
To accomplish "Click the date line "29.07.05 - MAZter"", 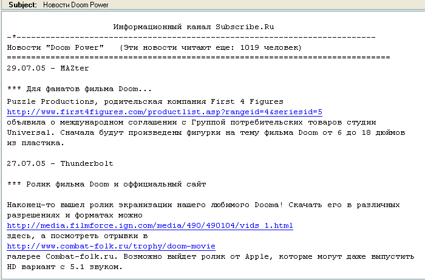I will pos(46,68).
